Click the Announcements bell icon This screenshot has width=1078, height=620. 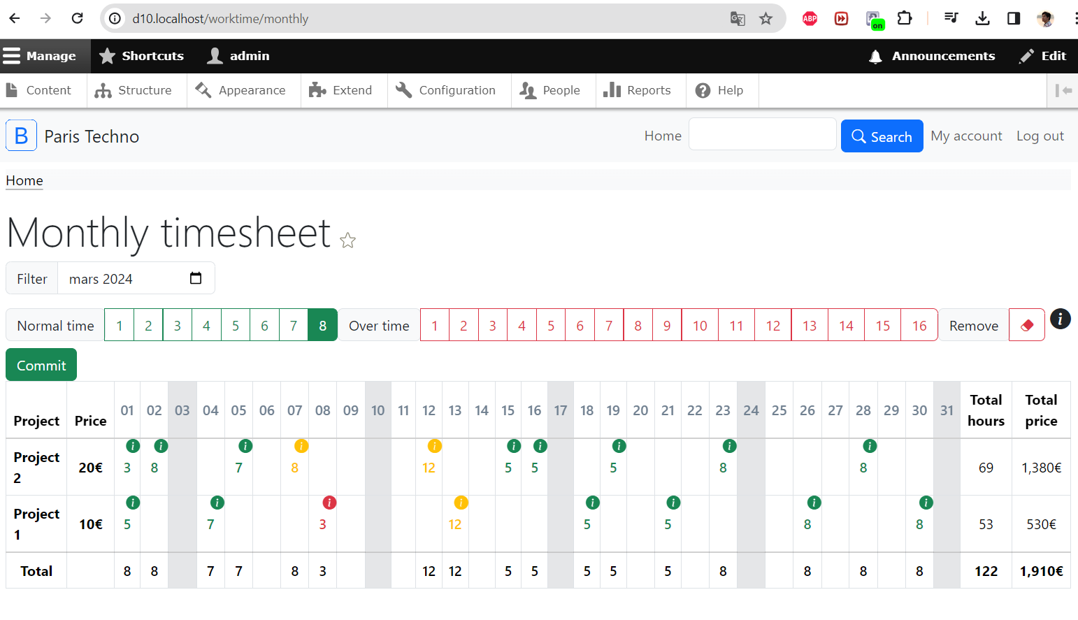(875, 57)
